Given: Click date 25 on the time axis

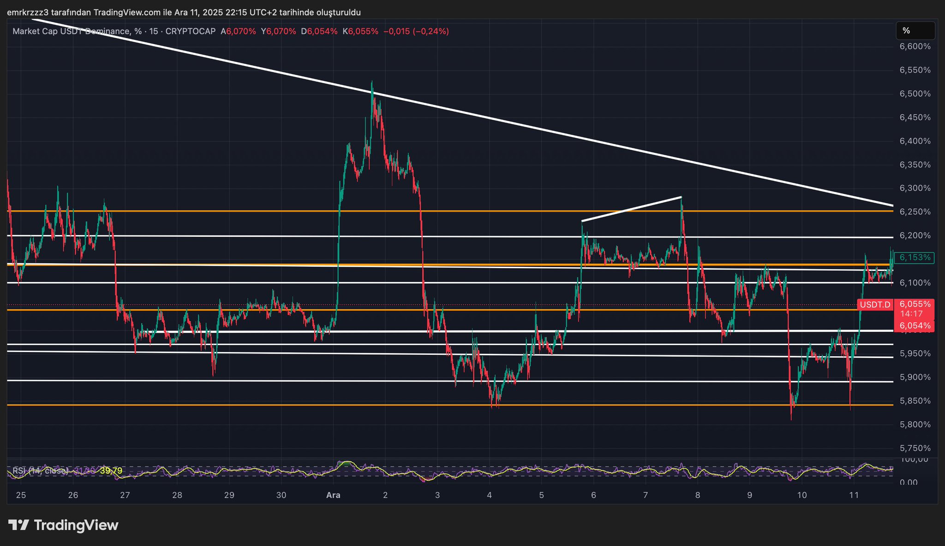Looking at the screenshot, I should (x=21, y=495).
